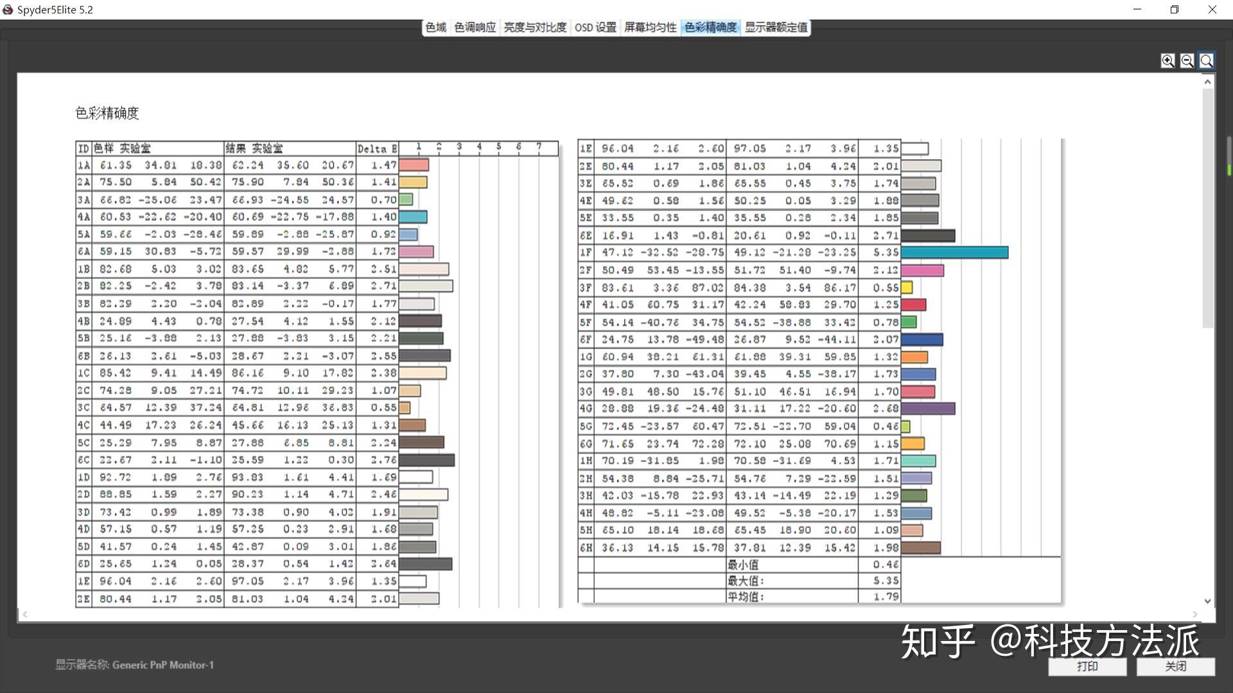Click the pink 1A color bar
This screenshot has height=693, width=1233.
tap(414, 165)
